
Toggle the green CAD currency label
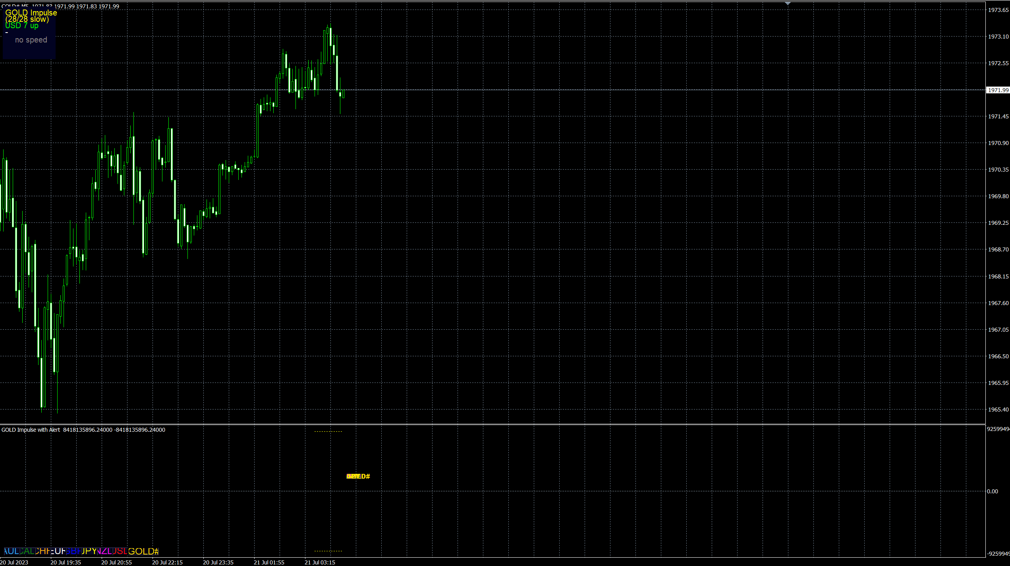[x=27, y=551]
